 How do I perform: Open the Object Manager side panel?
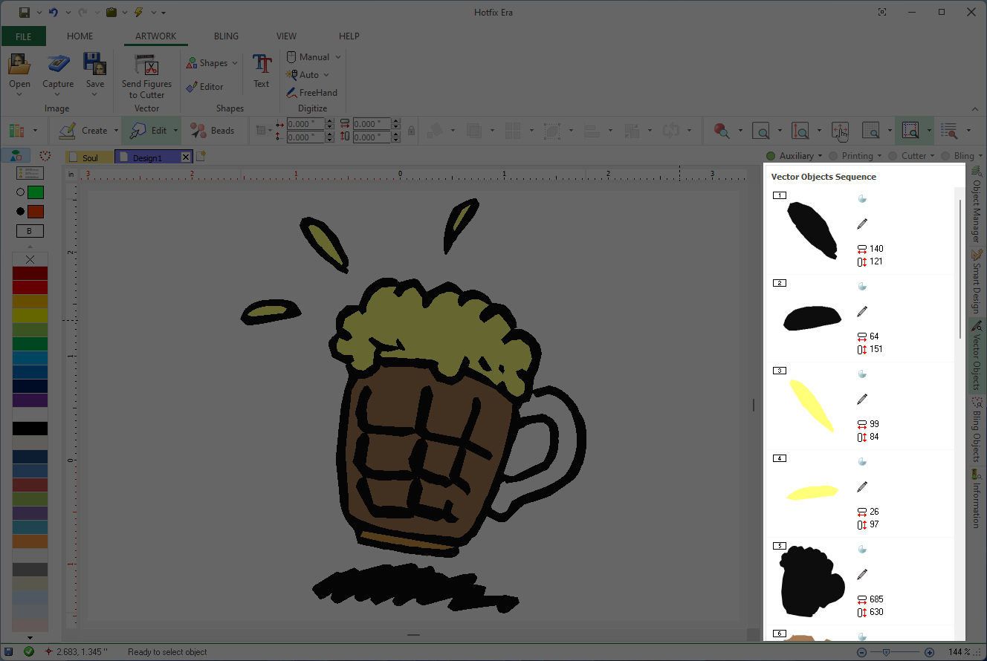(977, 206)
